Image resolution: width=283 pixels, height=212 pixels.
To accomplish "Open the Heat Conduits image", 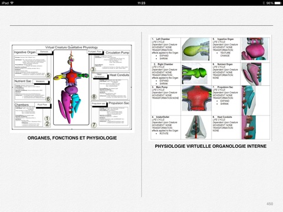I will pyautogui.click(x=249, y=127).
